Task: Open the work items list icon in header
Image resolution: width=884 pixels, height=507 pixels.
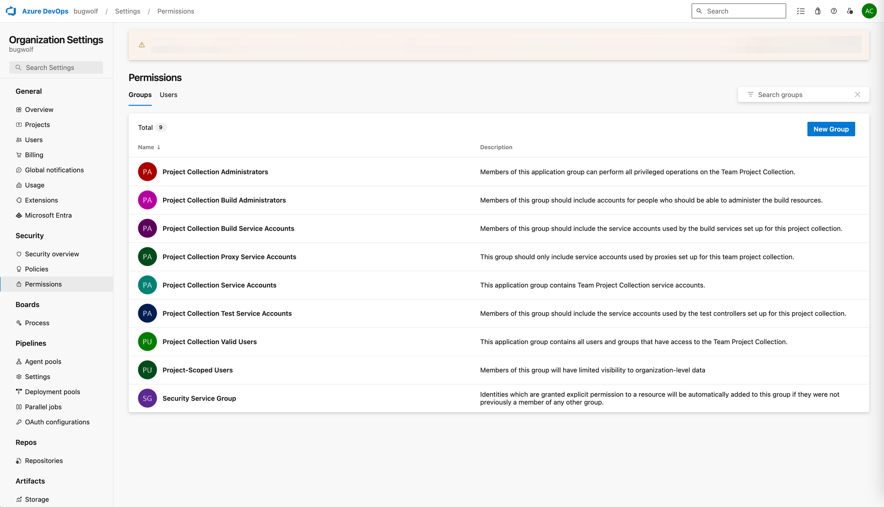Action: point(800,11)
